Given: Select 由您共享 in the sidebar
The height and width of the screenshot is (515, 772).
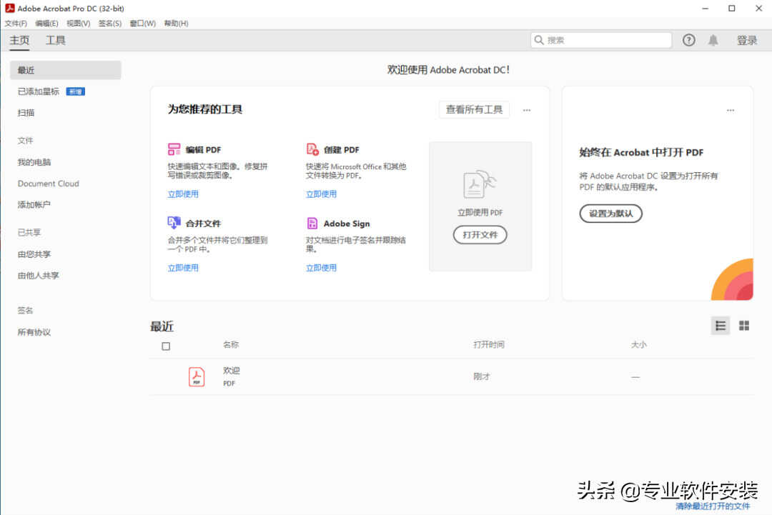Looking at the screenshot, I should 34,254.
